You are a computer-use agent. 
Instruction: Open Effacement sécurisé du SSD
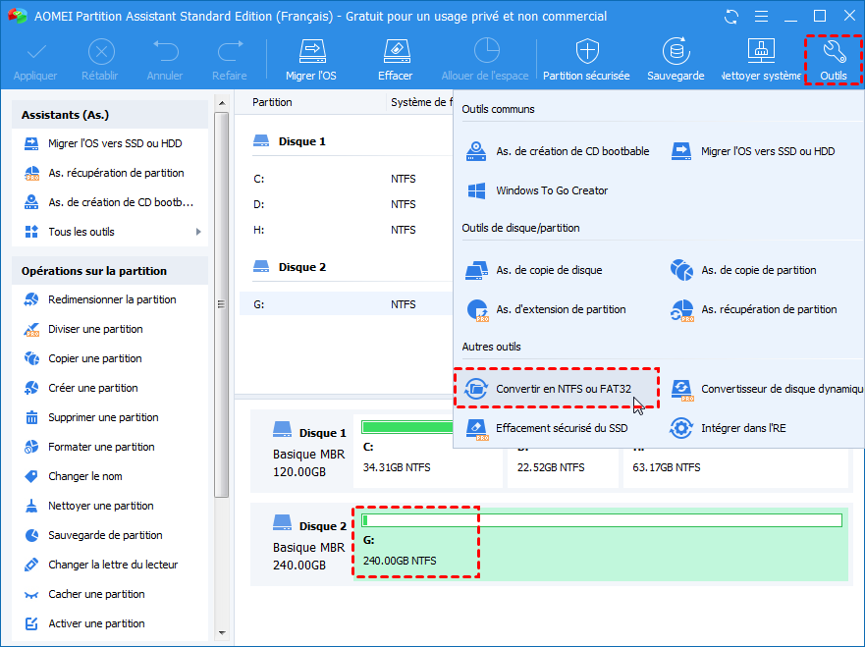(547, 428)
